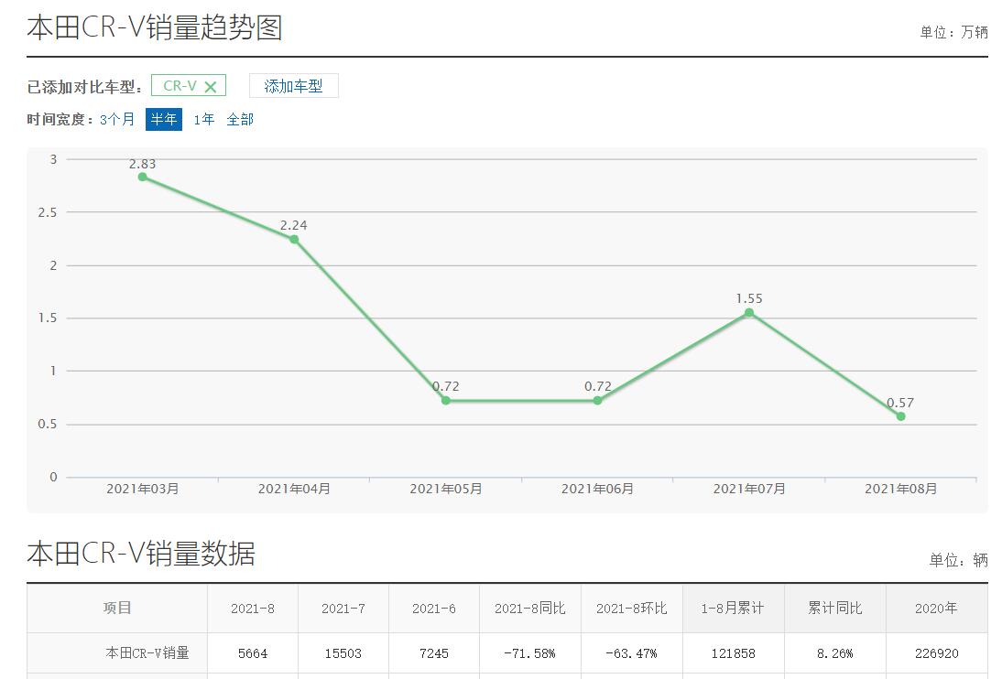Click the 2.24 data point for 2021年04月
Screen dimensions: 1002x679
[294, 240]
